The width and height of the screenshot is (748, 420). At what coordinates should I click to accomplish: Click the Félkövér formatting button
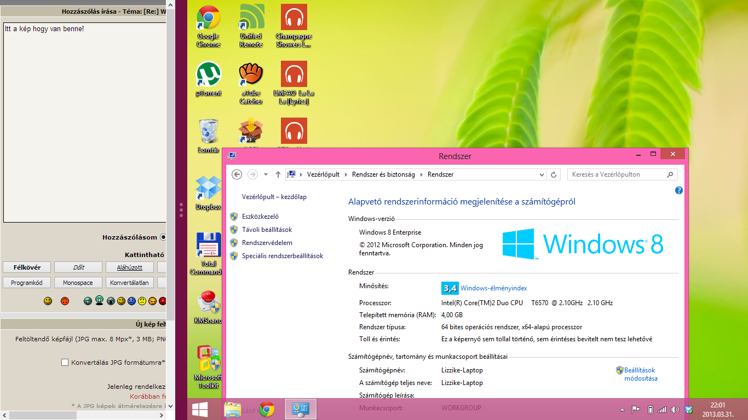click(27, 267)
